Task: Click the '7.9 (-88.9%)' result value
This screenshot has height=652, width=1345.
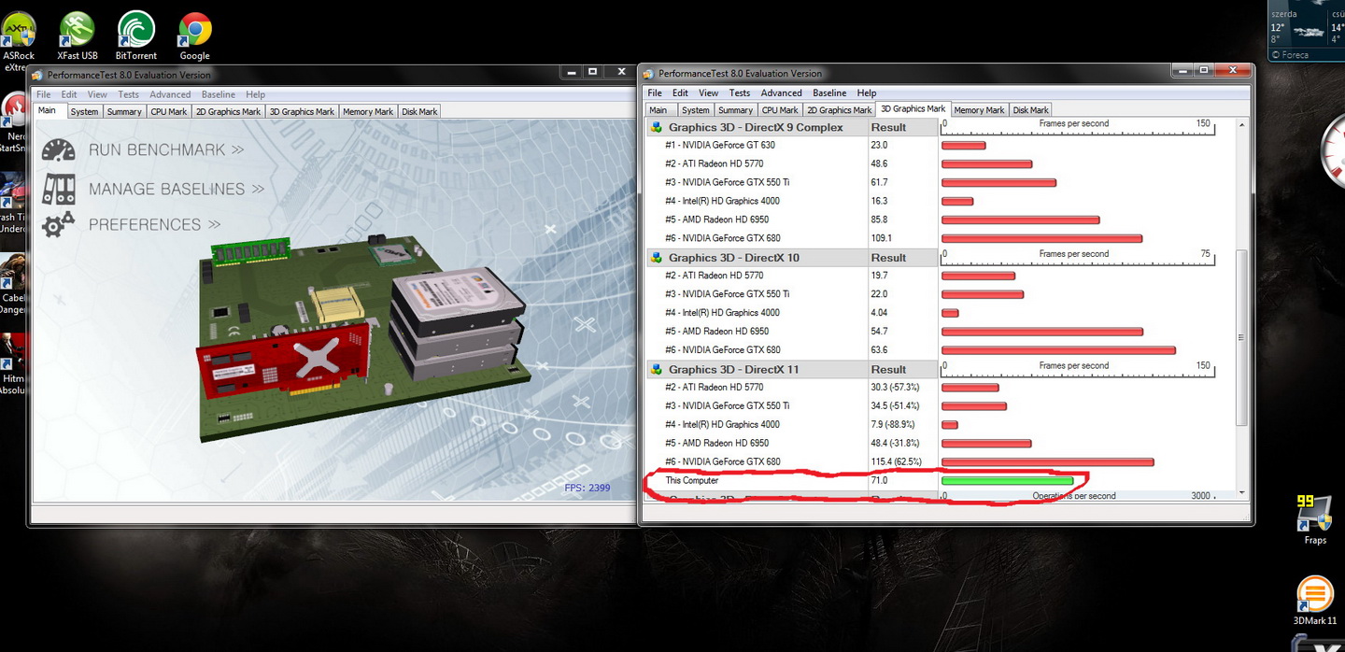Action: pos(894,425)
